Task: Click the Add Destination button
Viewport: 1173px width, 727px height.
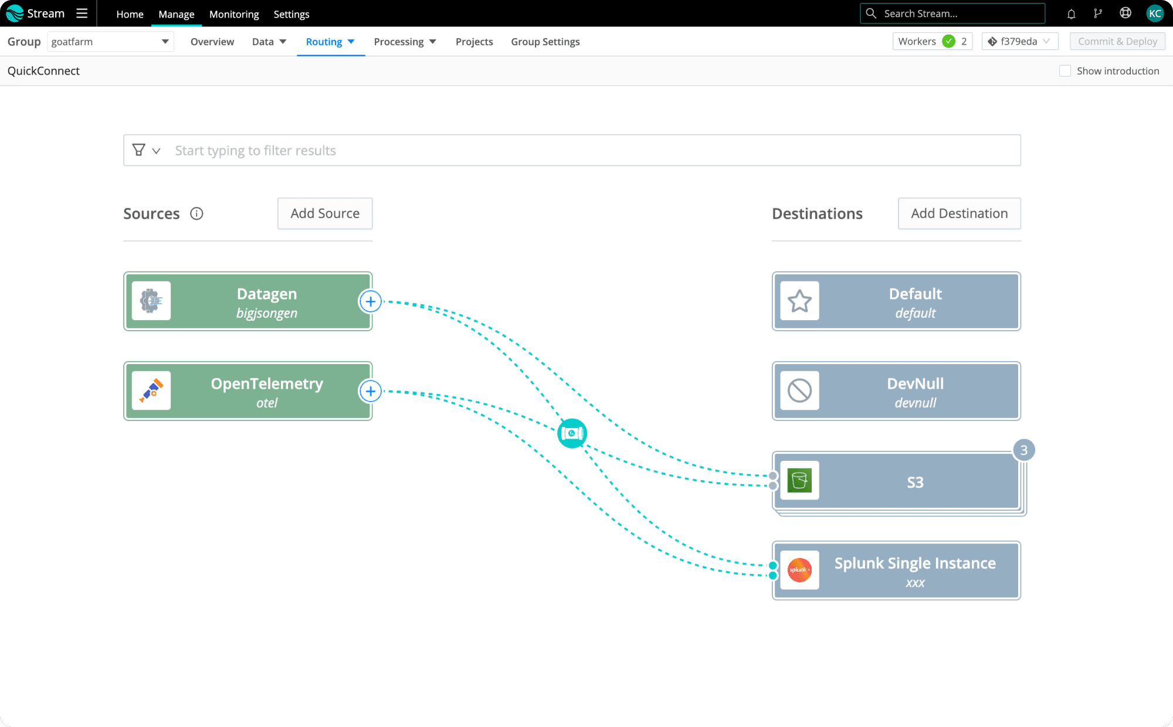Action: coord(959,213)
